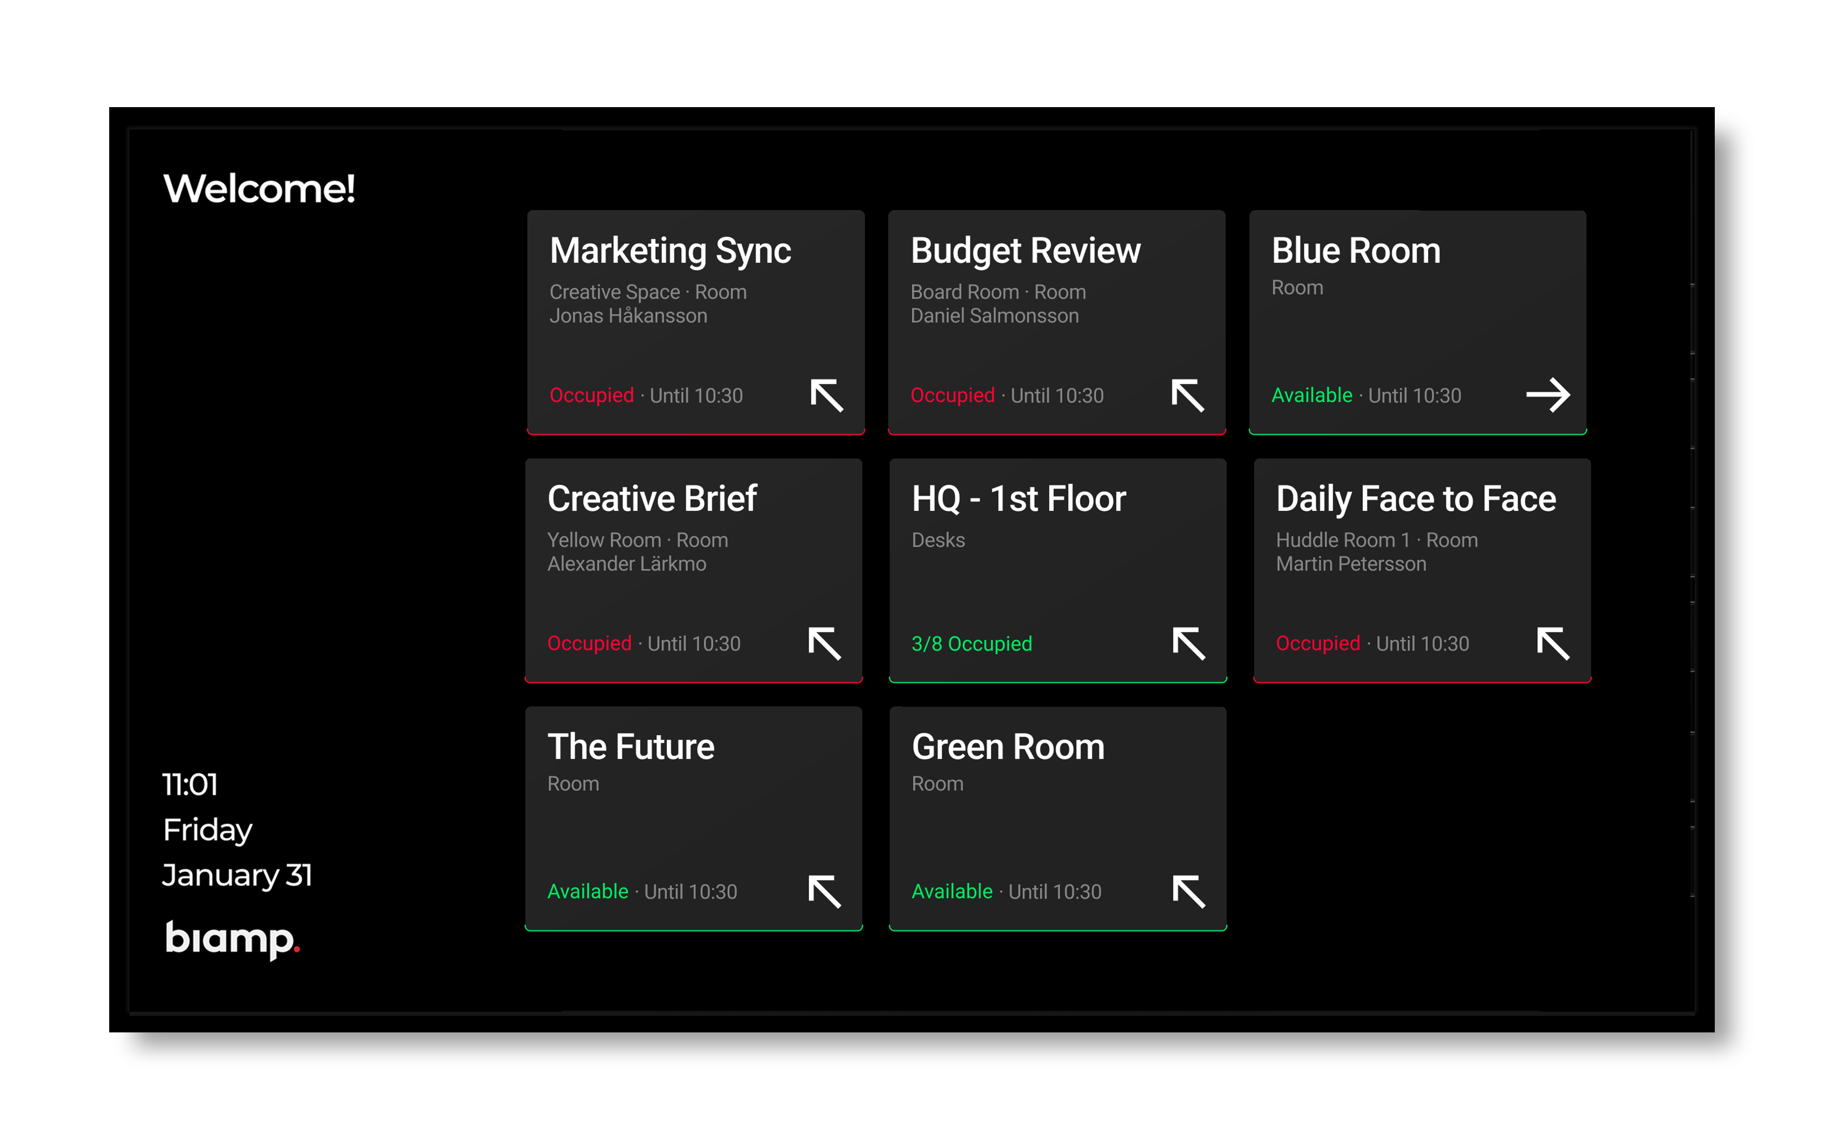Click the Available status on The Future
This screenshot has width=1824, height=1139.
(x=589, y=891)
